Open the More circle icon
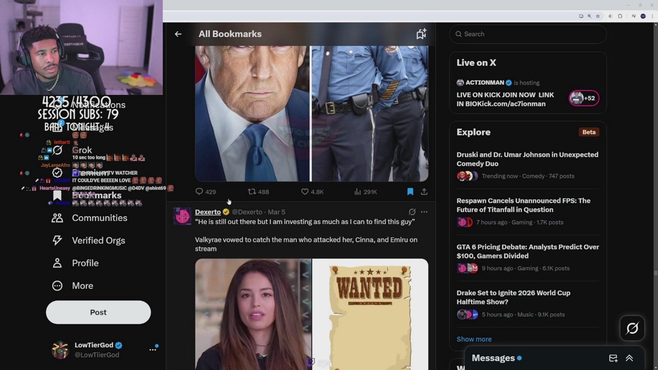Screen dimensions: 658x370 click(57, 286)
